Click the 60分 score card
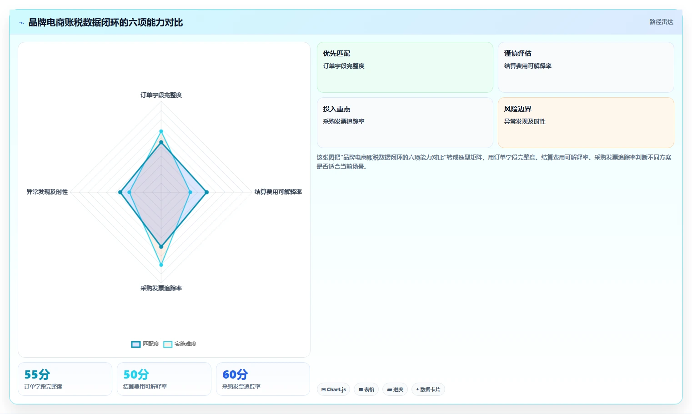This screenshot has height=414, width=692. click(263, 379)
